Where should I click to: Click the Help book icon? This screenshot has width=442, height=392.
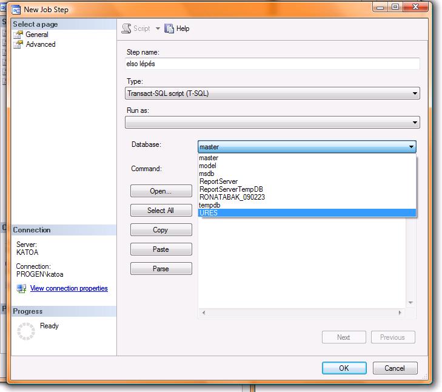point(169,29)
